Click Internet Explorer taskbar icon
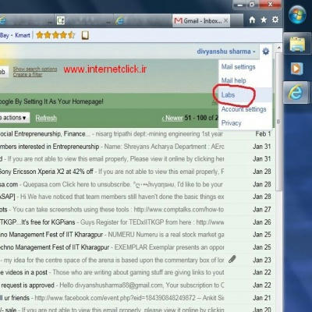This screenshot has width=312, height=312. coord(296,92)
